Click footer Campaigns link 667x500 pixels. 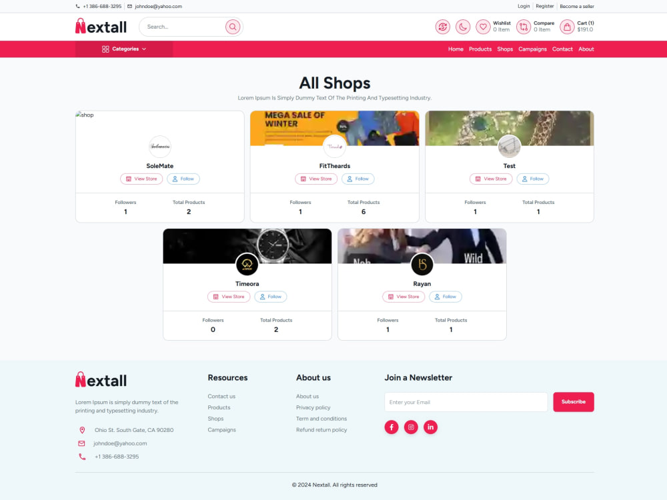tap(221, 430)
